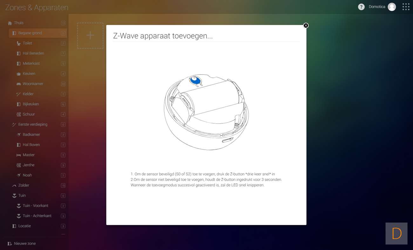This screenshot has height=250, width=413.
Task: Select the Thuis home icon
Action: [10, 23]
